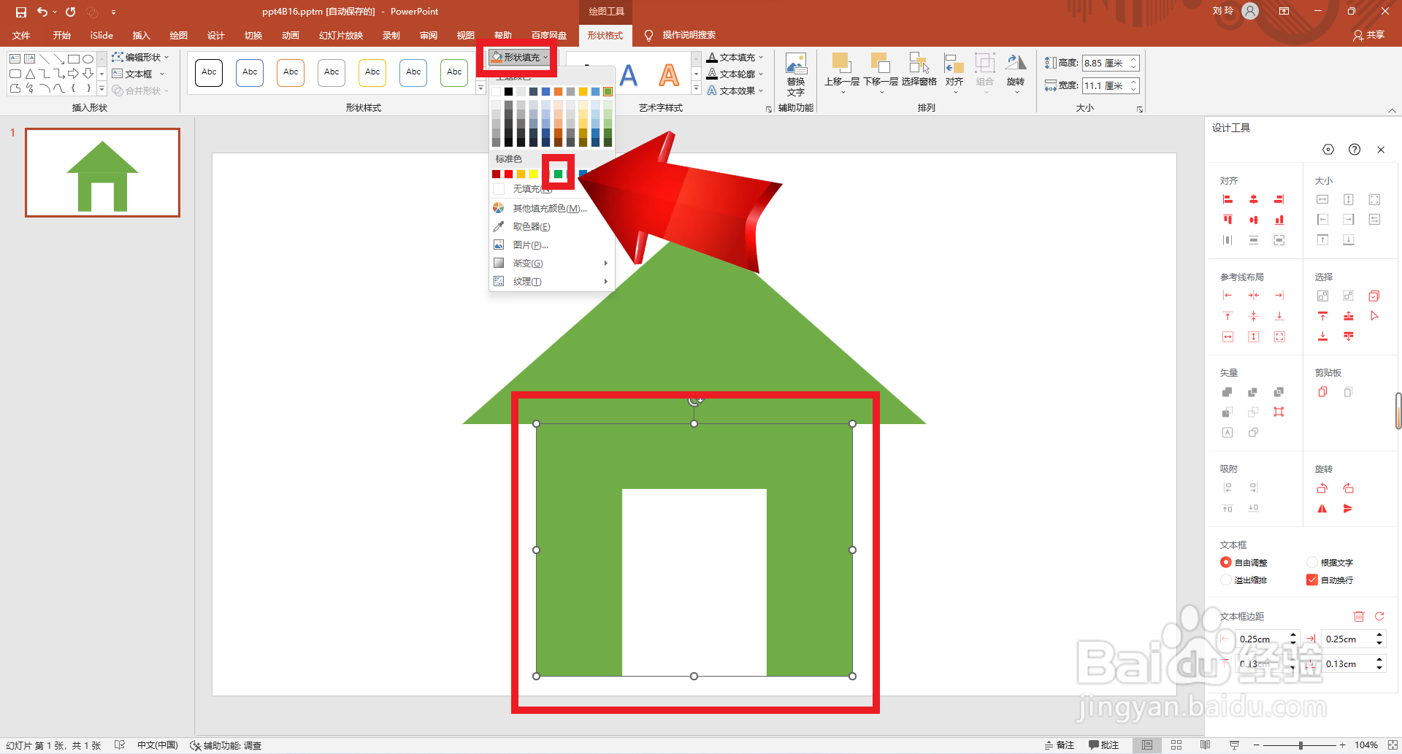Open the 形状填充 dropdown
This screenshot has height=754, width=1402.
[519, 57]
